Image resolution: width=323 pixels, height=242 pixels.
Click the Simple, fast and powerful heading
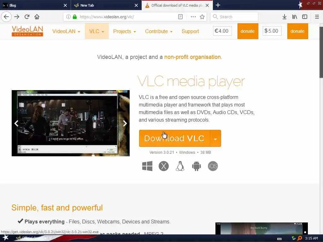click(57, 208)
